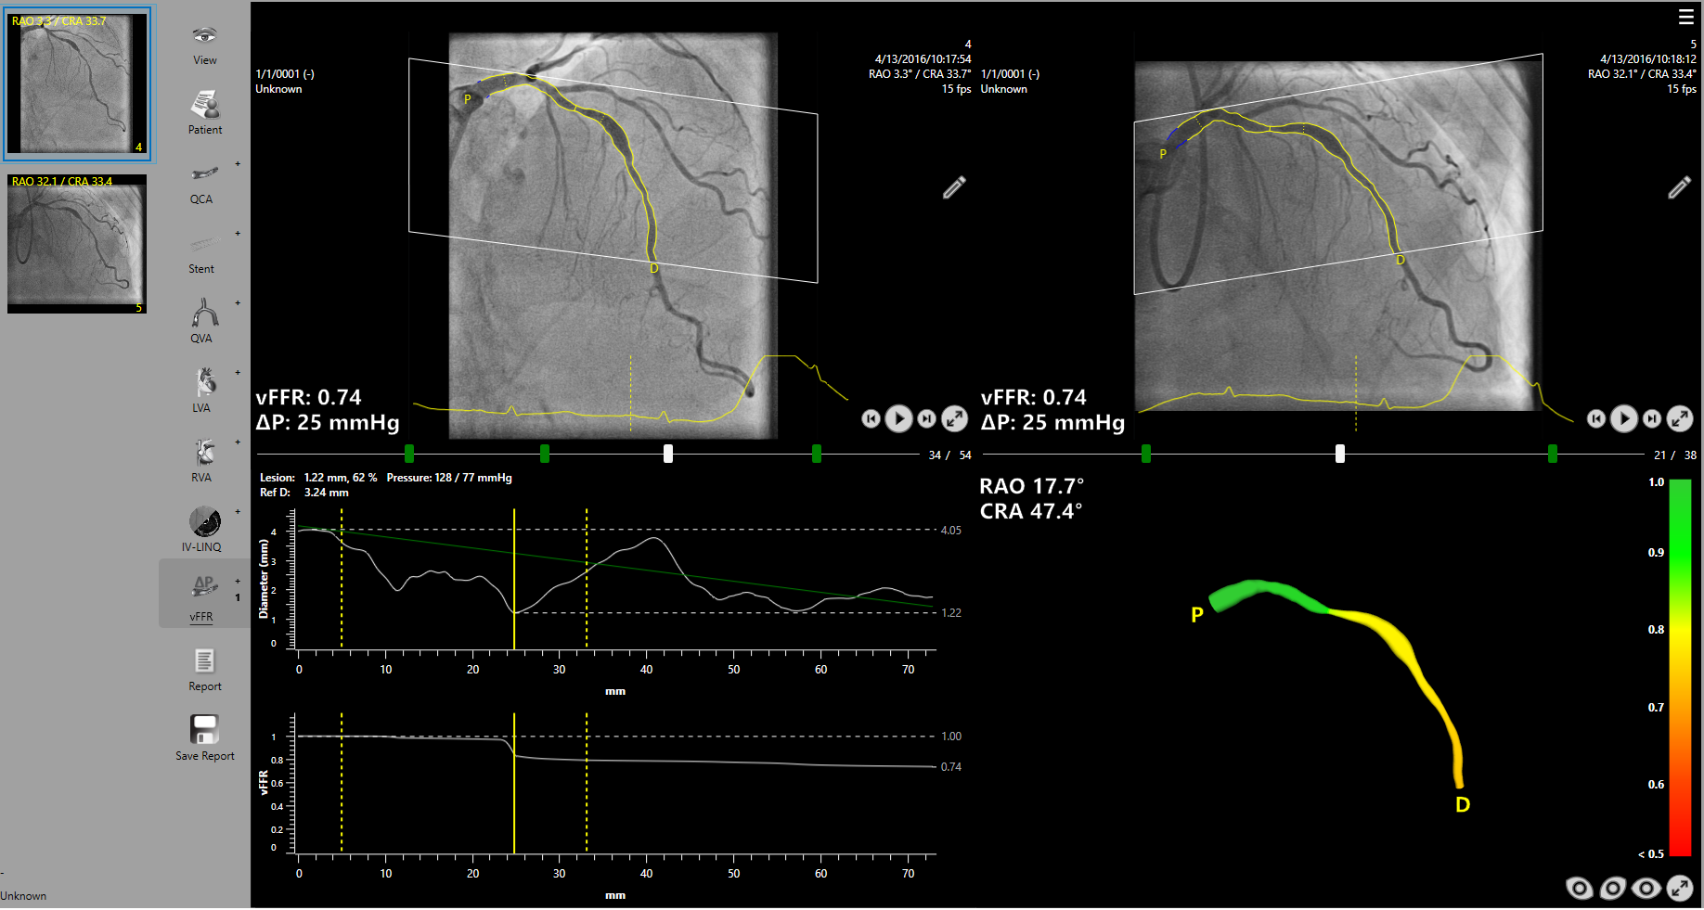Select the Stent tool icon
The image size is (1704, 910).
[x=204, y=252]
